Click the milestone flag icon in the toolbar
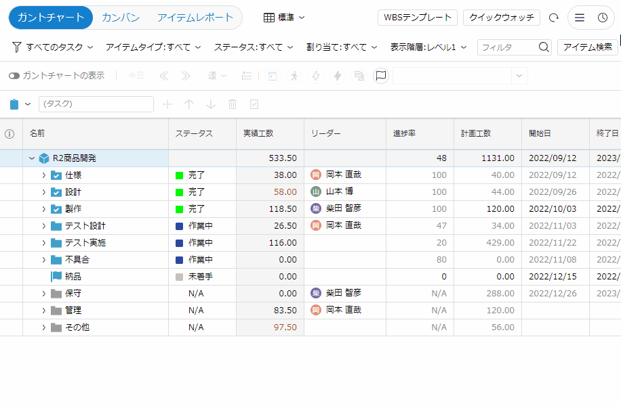This screenshot has width=621, height=406. pyautogui.click(x=381, y=76)
